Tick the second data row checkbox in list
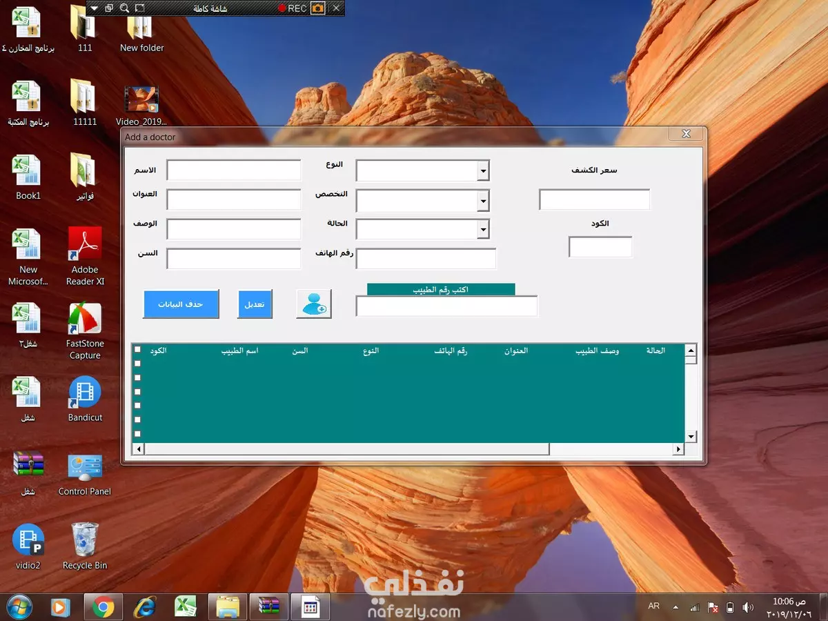Viewport: 828px width, 621px height. [x=137, y=377]
